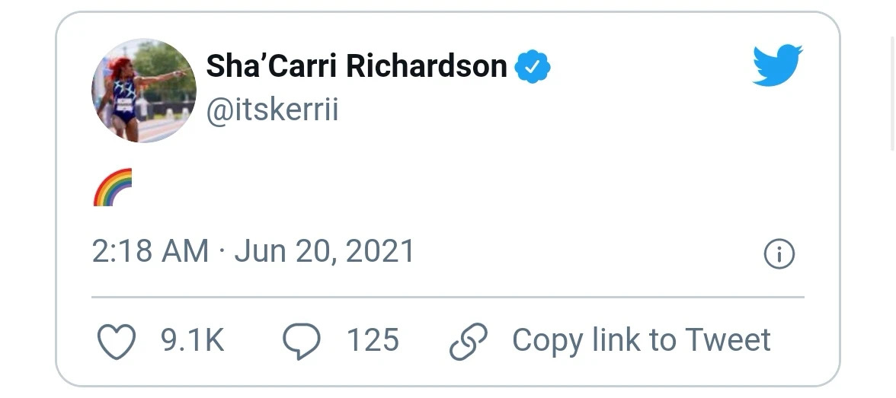Open the Sha'Carri Richardson display name
896x398 pixels.
click(357, 65)
